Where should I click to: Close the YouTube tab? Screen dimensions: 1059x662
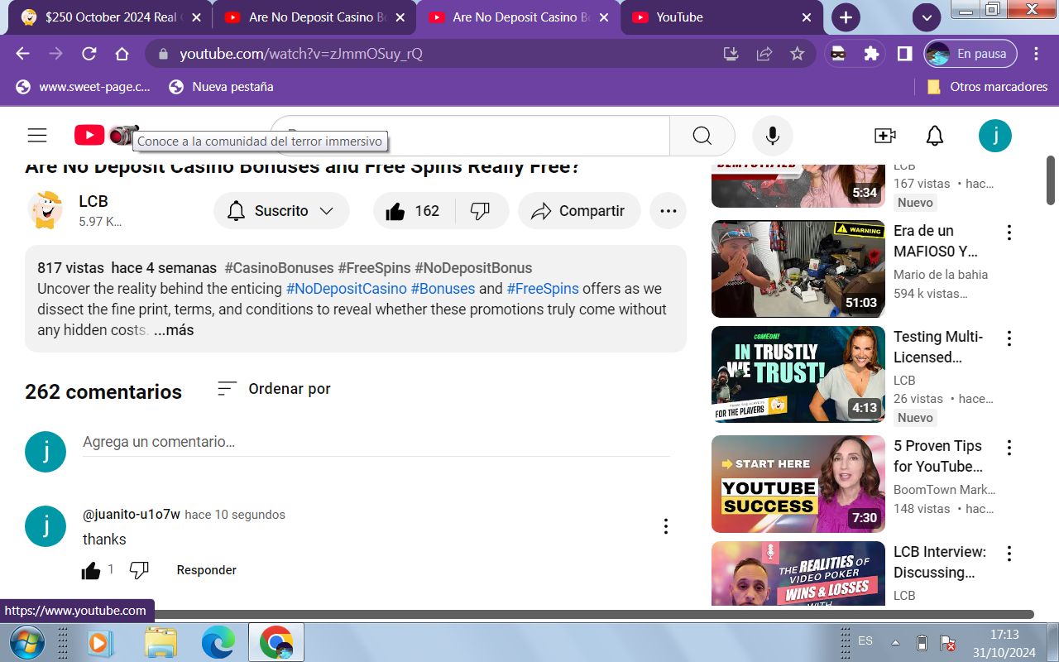pyautogui.click(x=807, y=17)
